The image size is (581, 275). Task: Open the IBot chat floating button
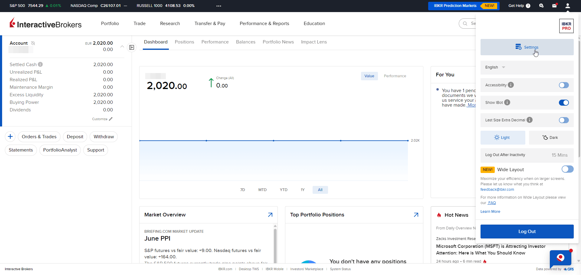(x=560, y=258)
